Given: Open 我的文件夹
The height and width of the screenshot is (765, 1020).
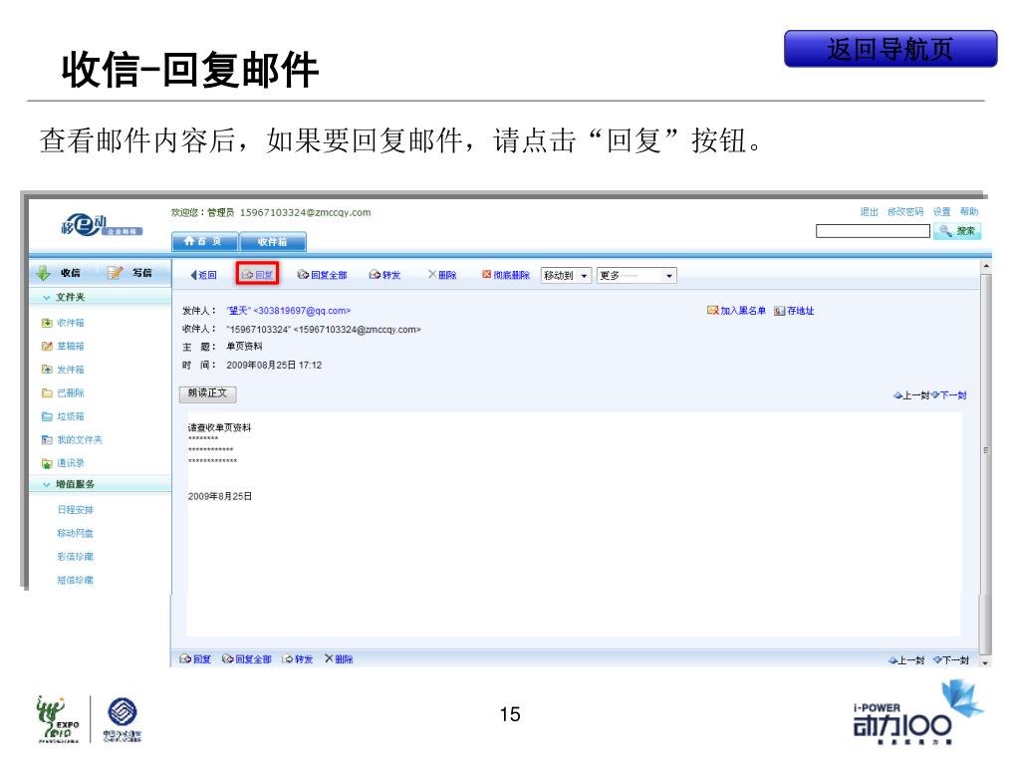Looking at the screenshot, I should coord(72,439).
